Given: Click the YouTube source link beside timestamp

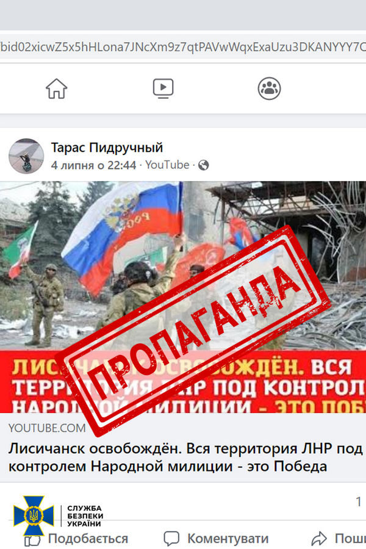Looking at the screenshot, I should [167, 165].
